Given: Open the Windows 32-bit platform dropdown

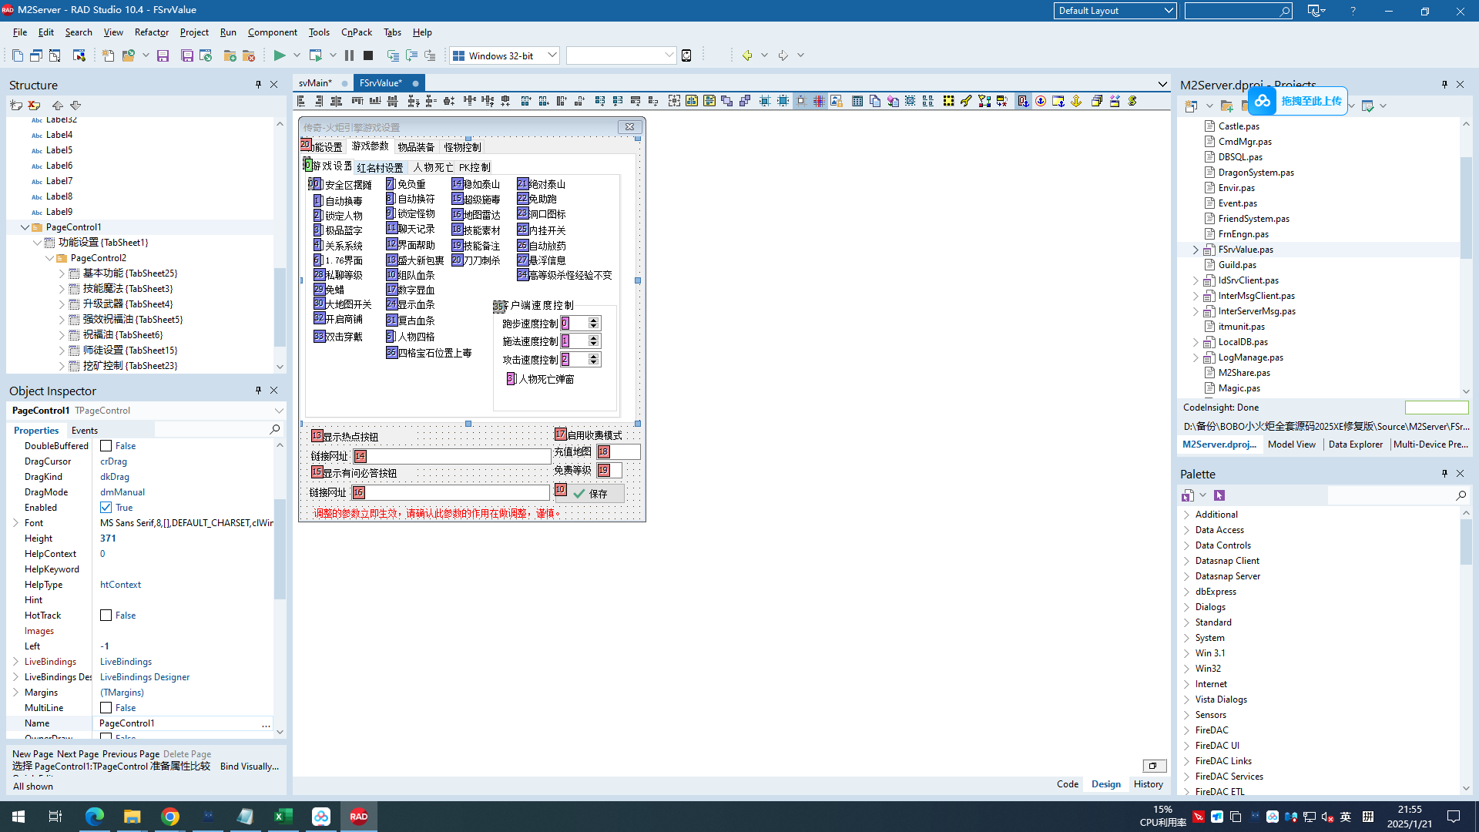Looking at the screenshot, I should (x=552, y=55).
